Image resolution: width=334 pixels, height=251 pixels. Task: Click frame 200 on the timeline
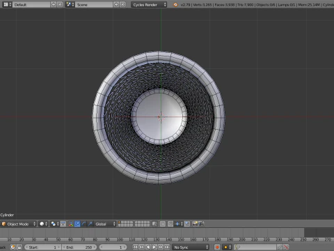click(x=242, y=239)
